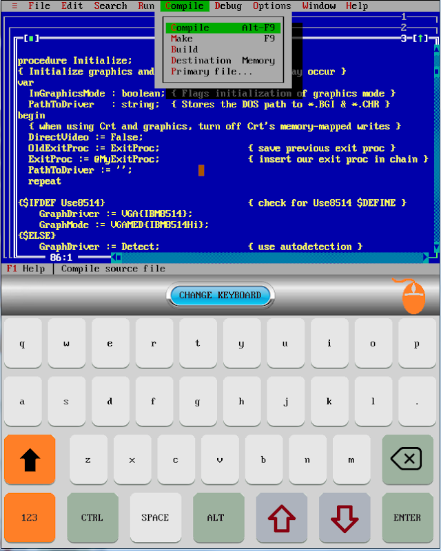The width and height of the screenshot is (441, 551).
Task: Click the horizontal scrollbar right arrow
Action: (x=426, y=258)
